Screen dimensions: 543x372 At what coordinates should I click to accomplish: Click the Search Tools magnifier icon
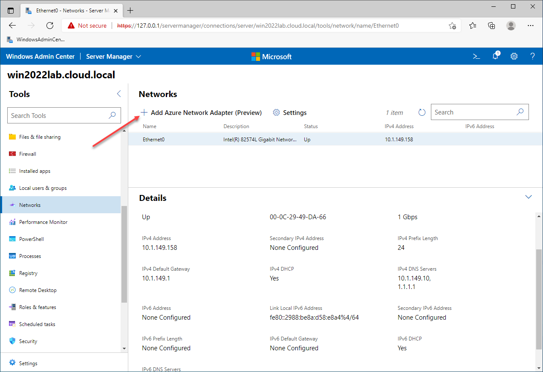112,115
